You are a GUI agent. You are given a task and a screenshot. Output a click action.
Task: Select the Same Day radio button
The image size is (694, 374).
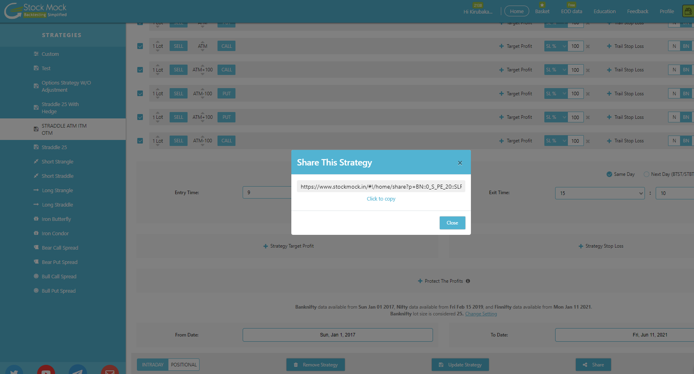point(609,174)
